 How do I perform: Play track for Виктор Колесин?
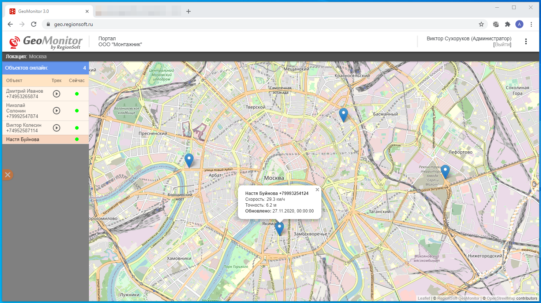coord(56,128)
